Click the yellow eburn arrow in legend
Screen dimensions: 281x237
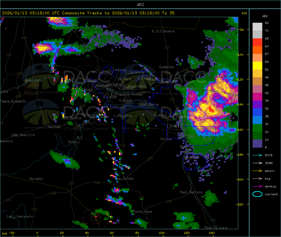pos(257,171)
